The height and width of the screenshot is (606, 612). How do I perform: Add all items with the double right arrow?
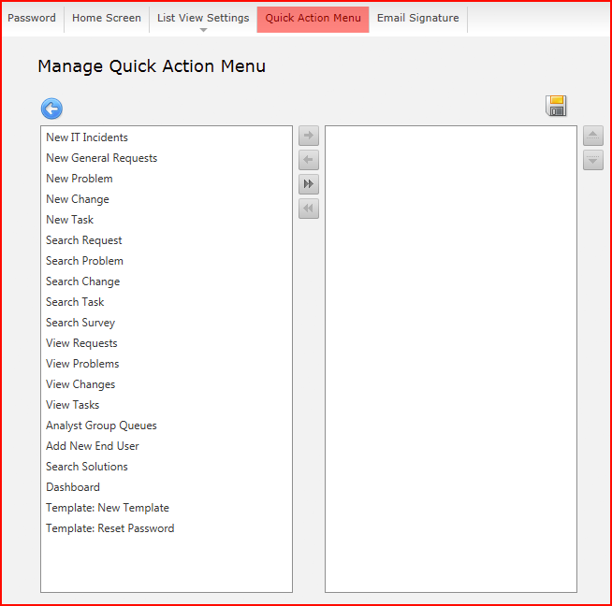309,184
